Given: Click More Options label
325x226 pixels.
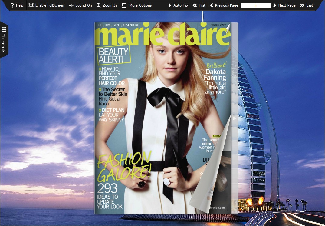Looking at the screenshot, I should [x=140, y=5].
